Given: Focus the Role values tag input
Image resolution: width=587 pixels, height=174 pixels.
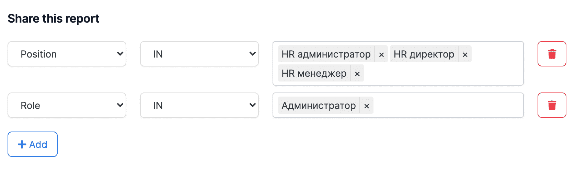Looking at the screenshot, I should [446, 105].
